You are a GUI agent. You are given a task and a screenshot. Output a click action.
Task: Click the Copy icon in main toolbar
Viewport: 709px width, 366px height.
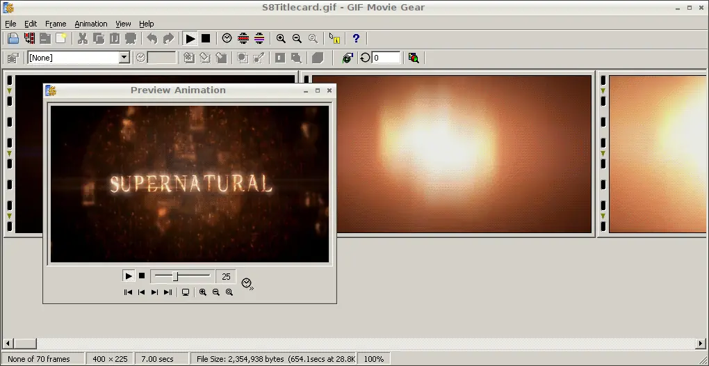[99, 38]
